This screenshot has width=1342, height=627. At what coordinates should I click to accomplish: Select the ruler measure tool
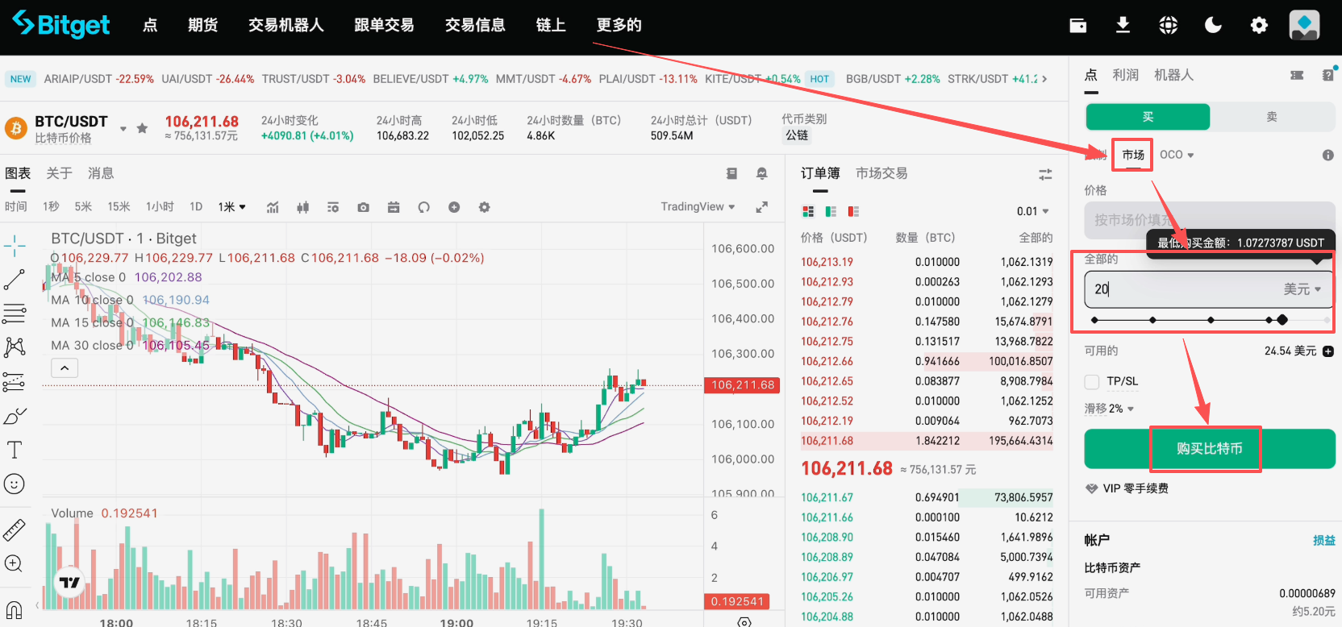pyautogui.click(x=15, y=529)
